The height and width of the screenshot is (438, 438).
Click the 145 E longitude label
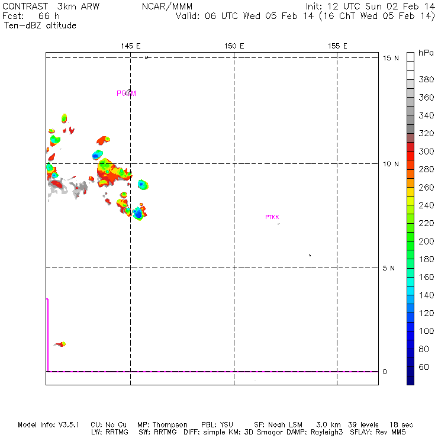[130, 46]
